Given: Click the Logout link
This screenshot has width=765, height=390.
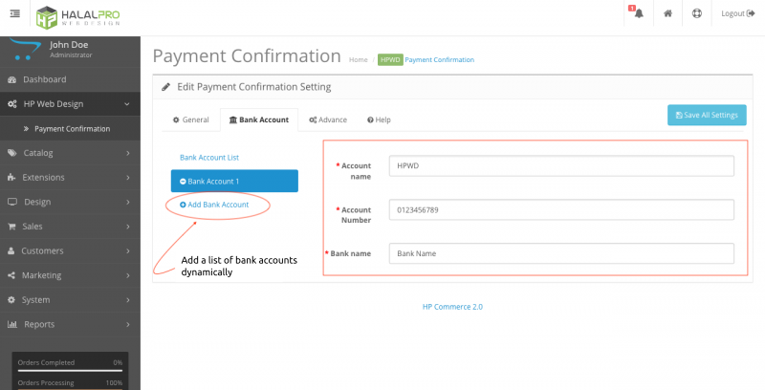Looking at the screenshot, I should (x=736, y=13).
